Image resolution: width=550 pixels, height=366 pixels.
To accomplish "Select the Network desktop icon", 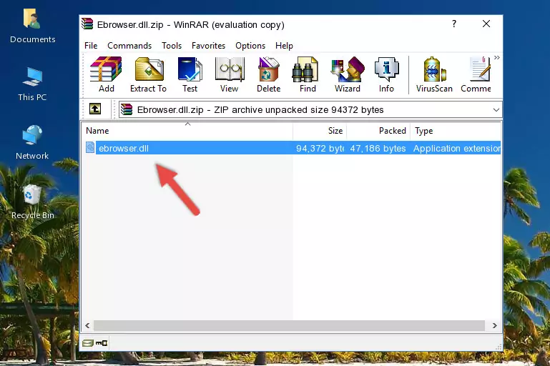I will click(32, 142).
